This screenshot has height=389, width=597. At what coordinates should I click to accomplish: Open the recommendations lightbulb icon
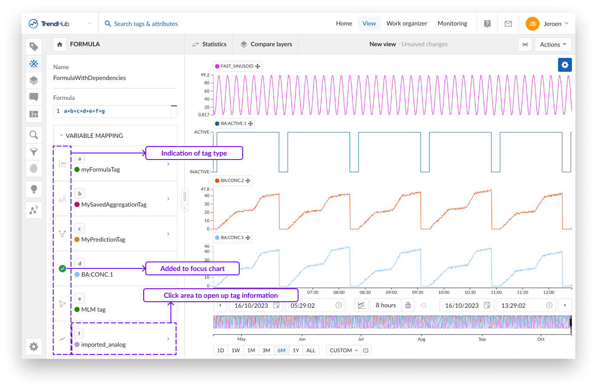tap(34, 189)
